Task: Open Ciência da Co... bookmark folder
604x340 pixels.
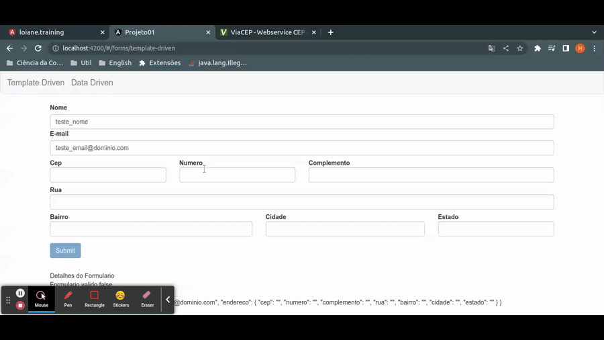Action: (35, 63)
